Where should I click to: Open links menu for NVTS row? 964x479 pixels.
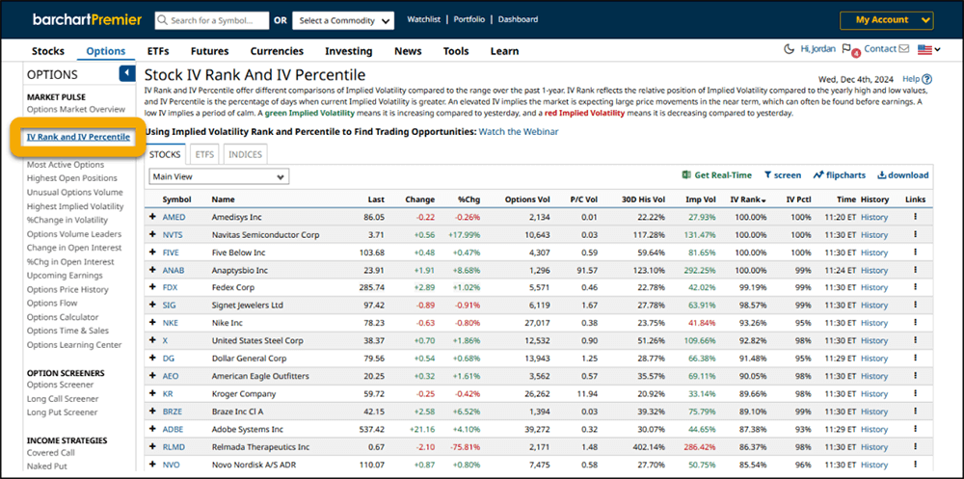916,234
